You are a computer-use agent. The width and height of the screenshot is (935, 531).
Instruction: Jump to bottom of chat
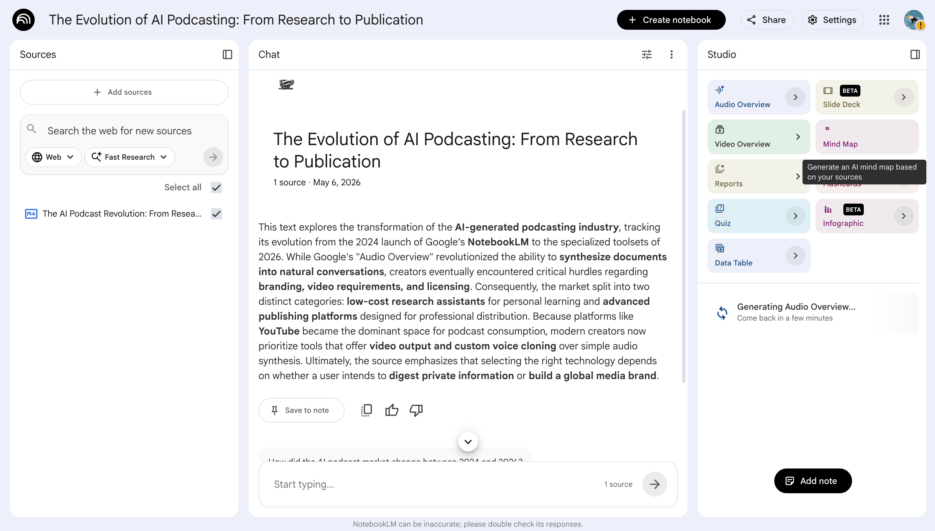coord(468,442)
